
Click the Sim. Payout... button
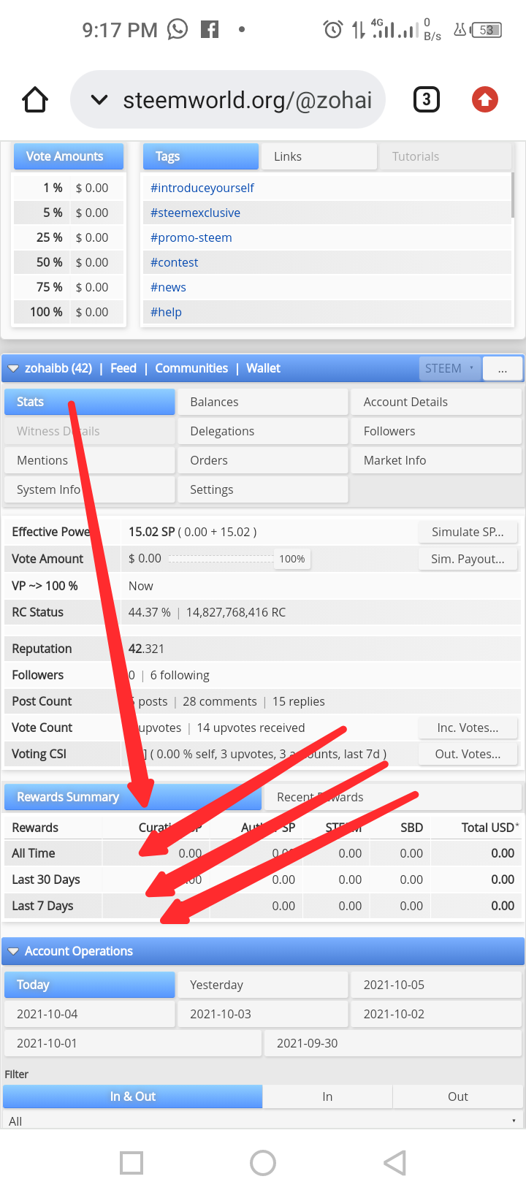coord(468,559)
